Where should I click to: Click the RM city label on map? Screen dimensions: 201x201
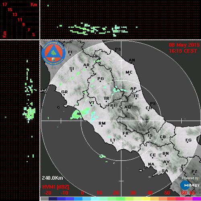point(102,123)
